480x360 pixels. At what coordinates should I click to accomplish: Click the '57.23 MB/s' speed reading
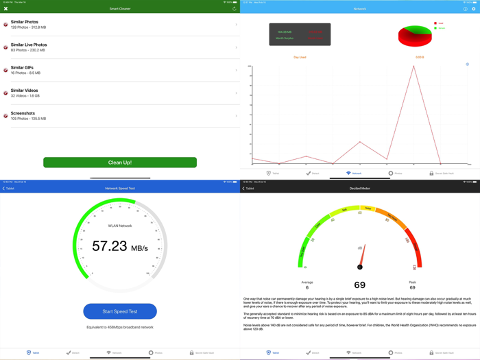[120, 246]
